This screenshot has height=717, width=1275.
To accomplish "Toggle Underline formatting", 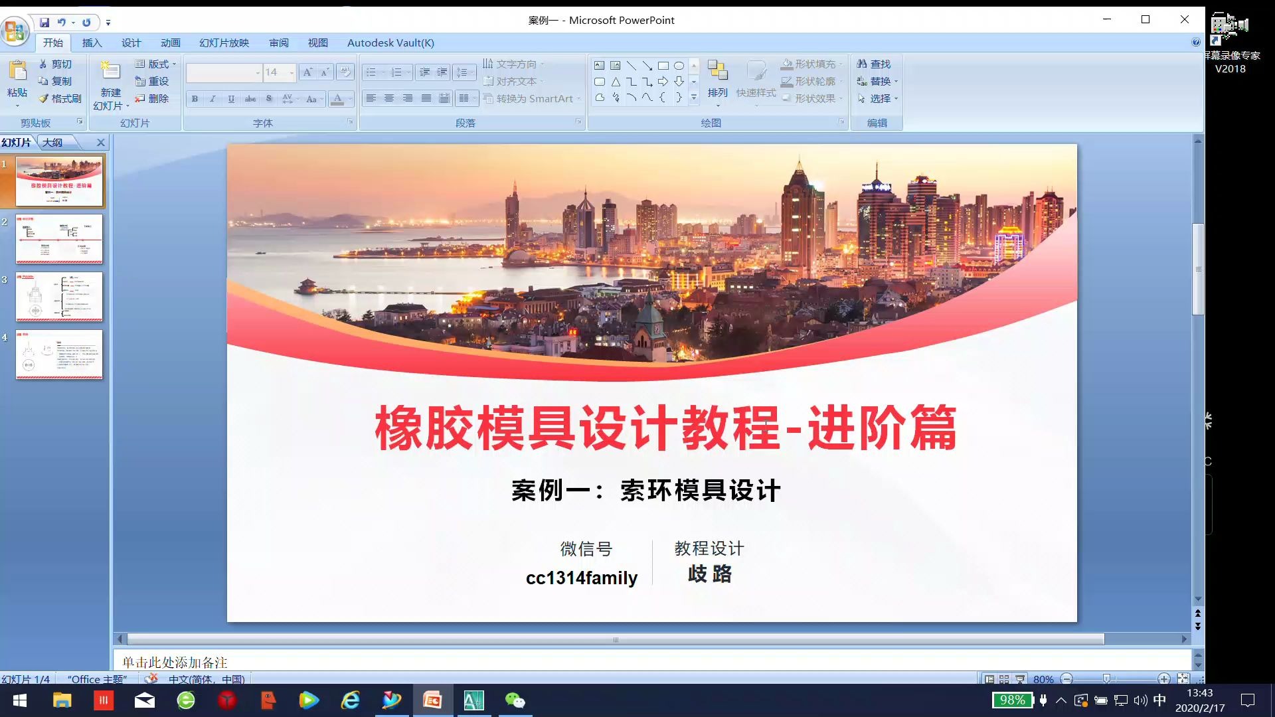I will coord(231,99).
